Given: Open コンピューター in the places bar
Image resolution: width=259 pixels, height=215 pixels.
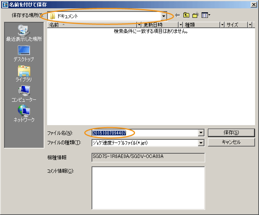Looking at the screenshot, I should (x=24, y=94).
